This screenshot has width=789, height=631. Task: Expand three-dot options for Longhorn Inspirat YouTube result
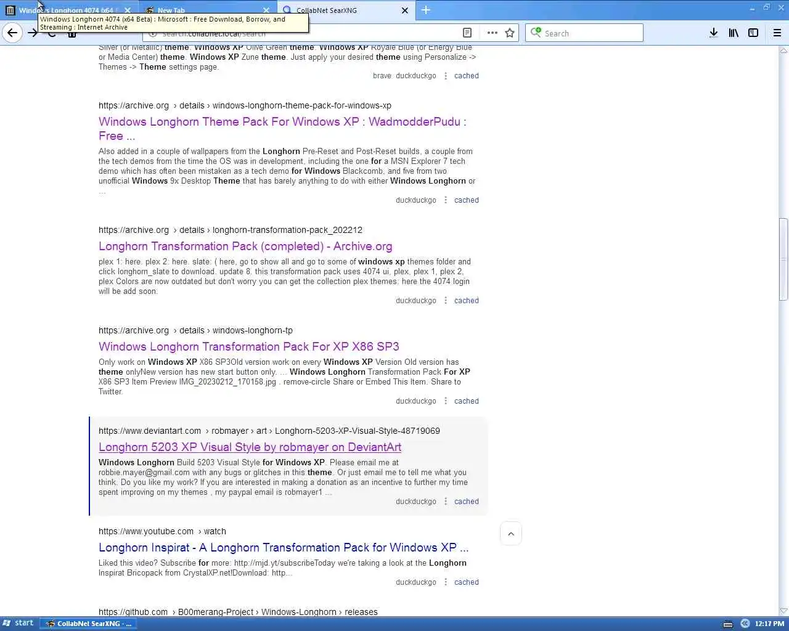pos(446,582)
